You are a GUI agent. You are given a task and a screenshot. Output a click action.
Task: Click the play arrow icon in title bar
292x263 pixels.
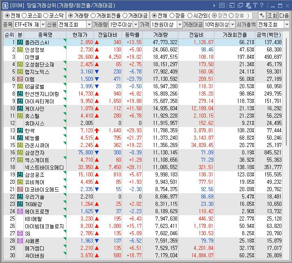point(214,6)
